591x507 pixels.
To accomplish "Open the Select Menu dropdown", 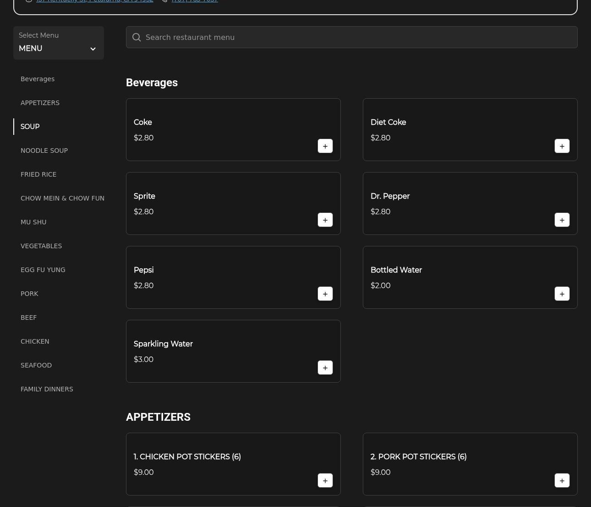I will click(x=58, y=43).
